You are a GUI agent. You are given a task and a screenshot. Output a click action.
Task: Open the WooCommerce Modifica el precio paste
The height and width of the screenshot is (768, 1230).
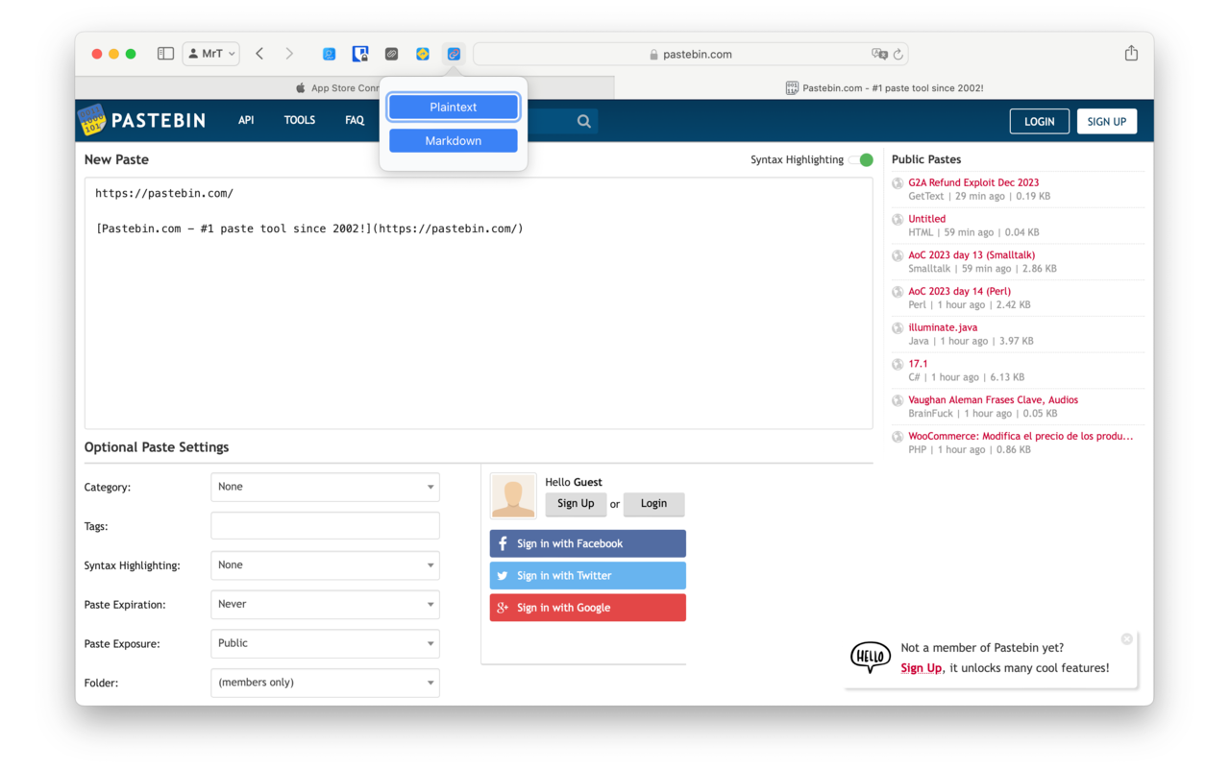(1021, 436)
